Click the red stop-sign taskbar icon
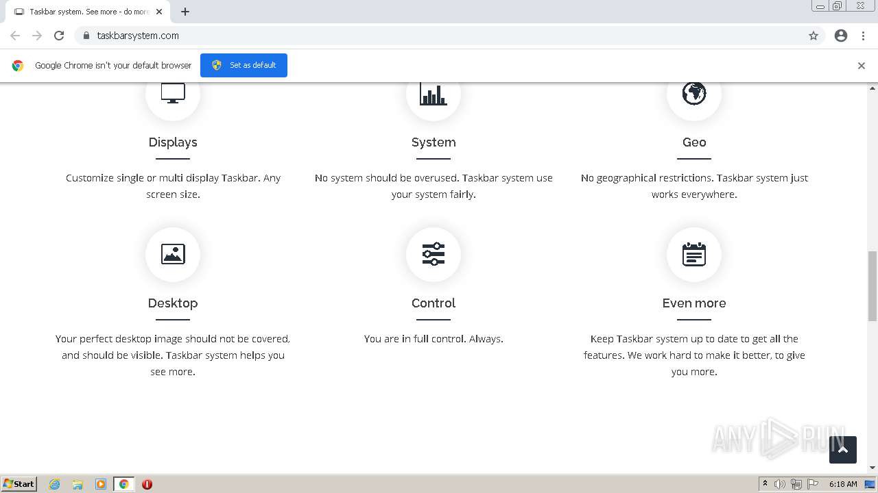878x493 pixels. click(147, 484)
